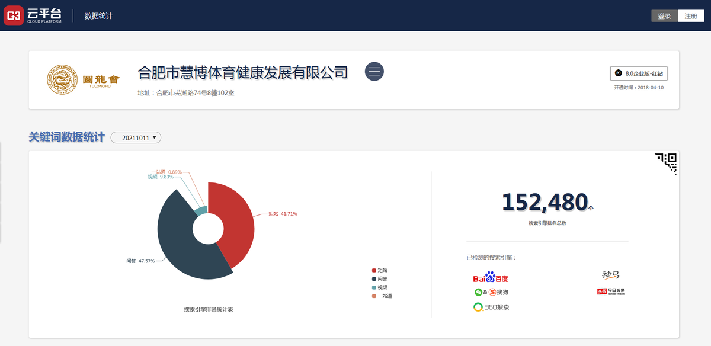Open the 数据统计 navigation item

pyautogui.click(x=98, y=16)
